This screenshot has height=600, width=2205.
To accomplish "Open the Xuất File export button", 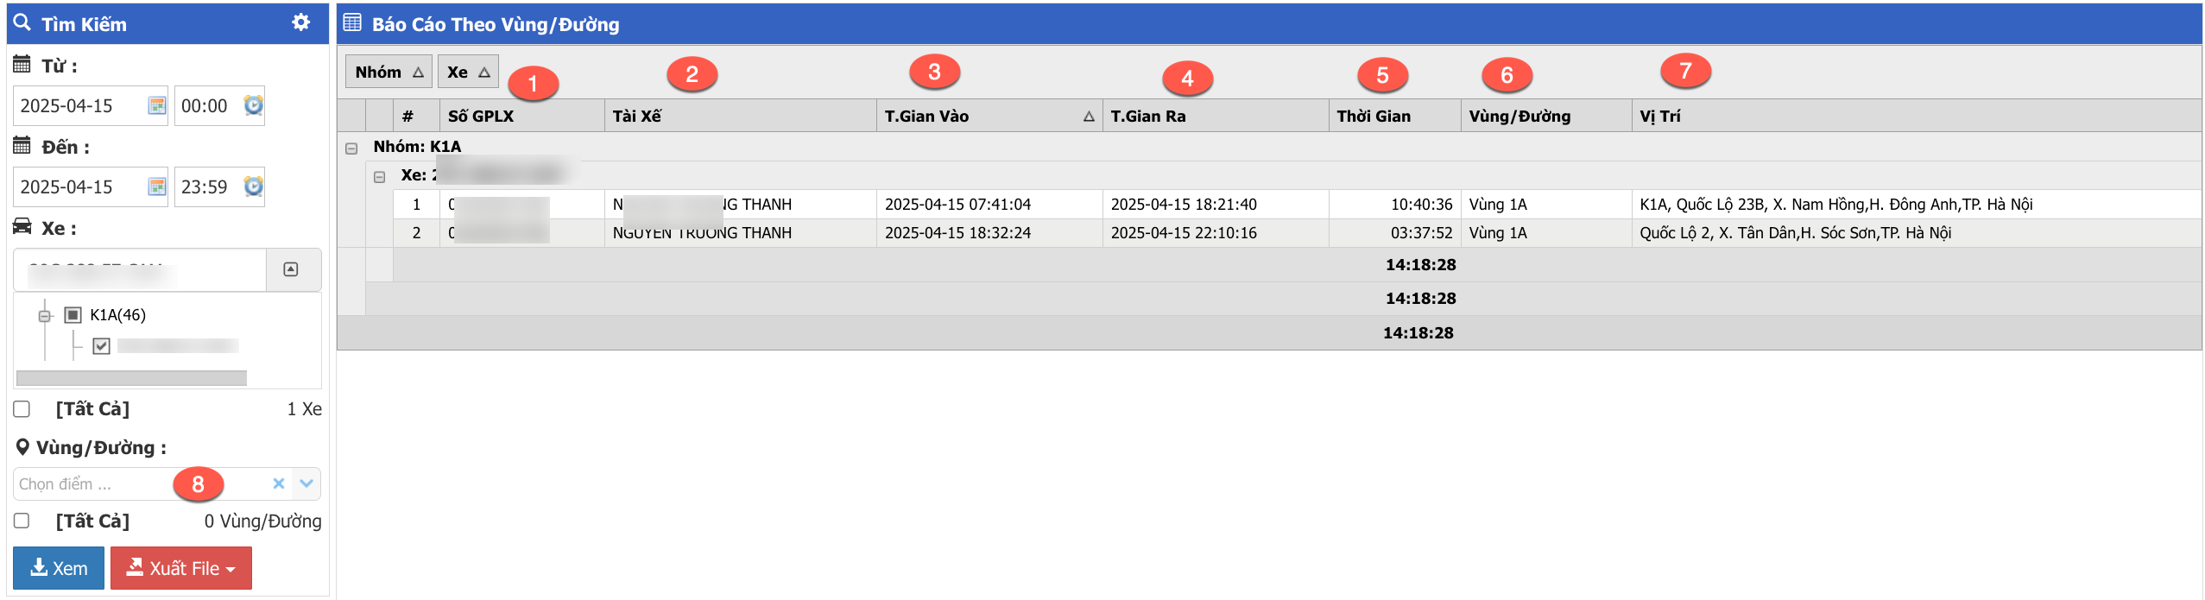I will [x=181, y=568].
